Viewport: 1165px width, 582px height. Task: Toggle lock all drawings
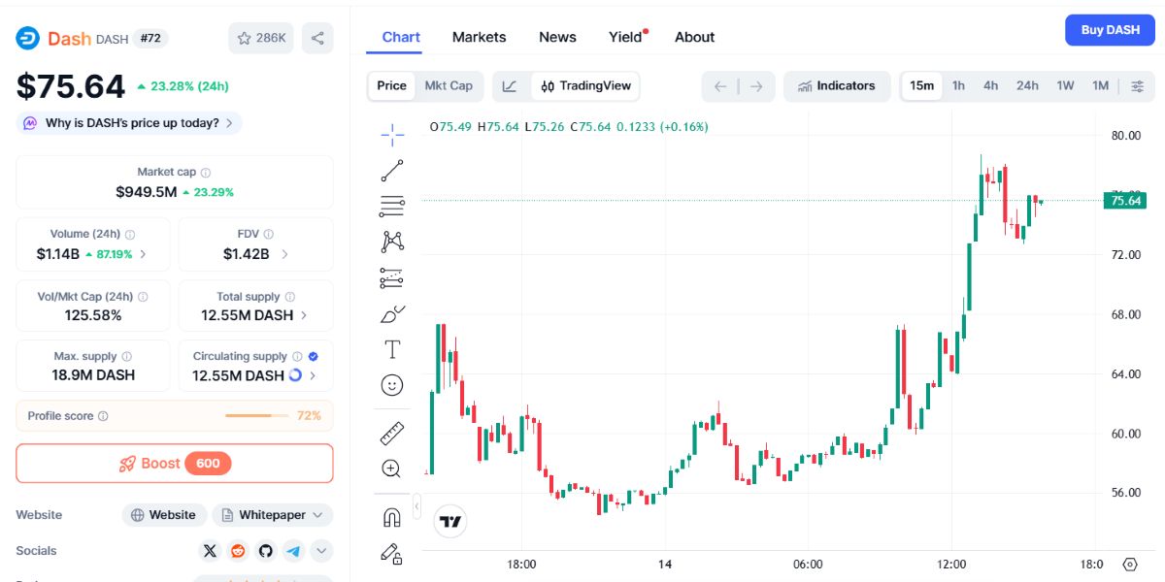[x=391, y=551]
